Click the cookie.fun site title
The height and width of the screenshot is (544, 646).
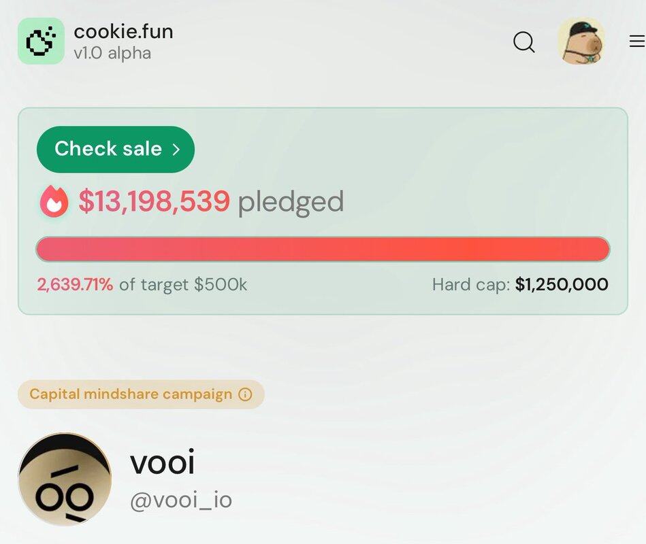tap(123, 31)
